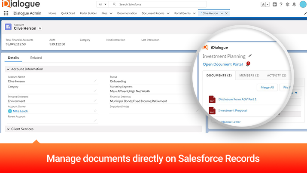Select the Members (2) tab

click(249, 76)
